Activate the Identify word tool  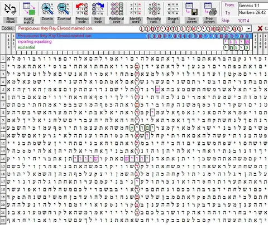coord(136,9)
